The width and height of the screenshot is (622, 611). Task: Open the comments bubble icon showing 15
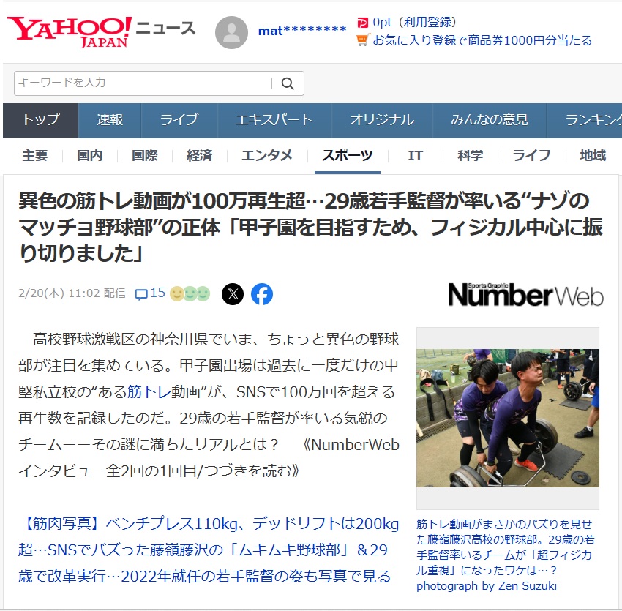tap(140, 294)
